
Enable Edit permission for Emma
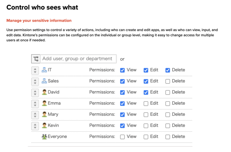(146, 104)
